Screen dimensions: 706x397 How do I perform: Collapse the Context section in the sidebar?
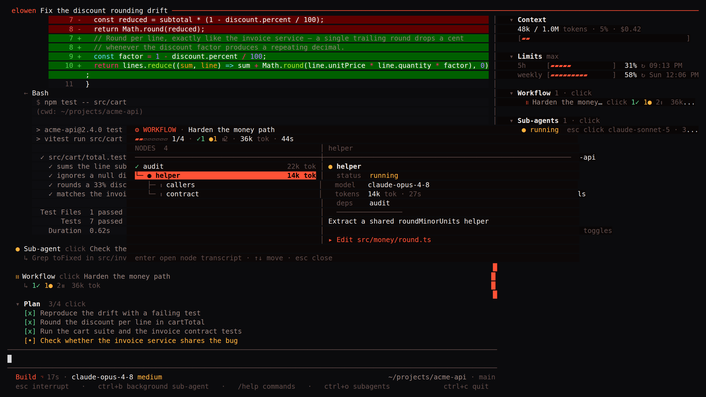pos(512,20)
